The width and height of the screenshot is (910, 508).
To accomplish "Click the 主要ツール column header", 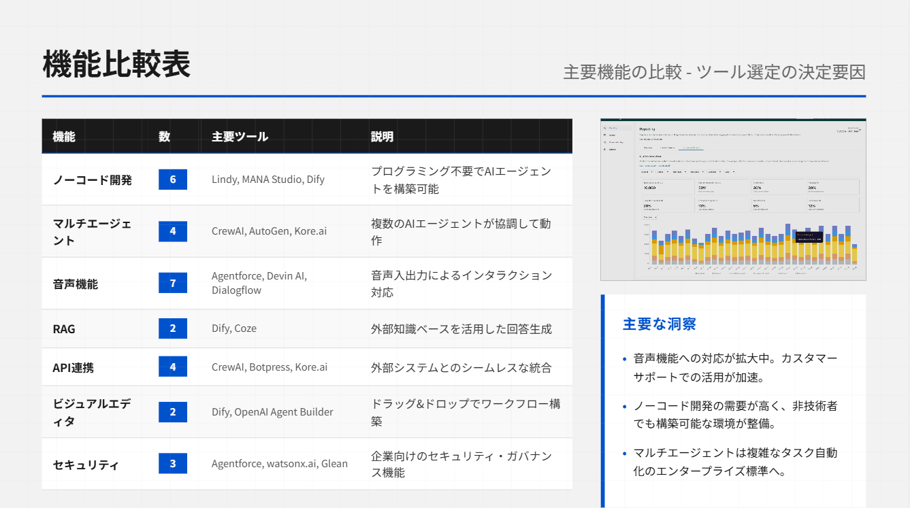I will point(240,137).
